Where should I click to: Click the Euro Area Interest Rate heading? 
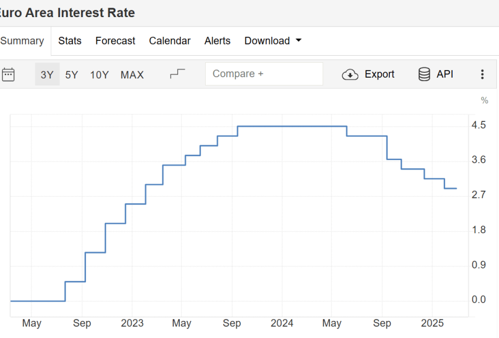(x=67, y=13)
